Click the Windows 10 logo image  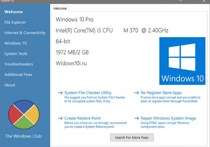182,61
